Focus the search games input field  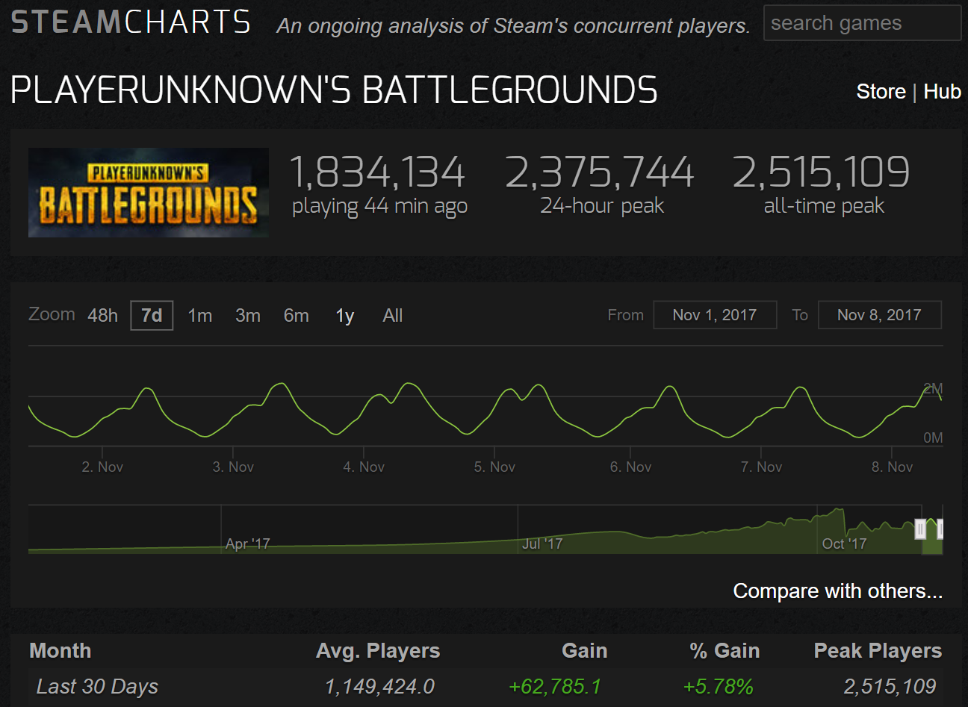[862, 23]
